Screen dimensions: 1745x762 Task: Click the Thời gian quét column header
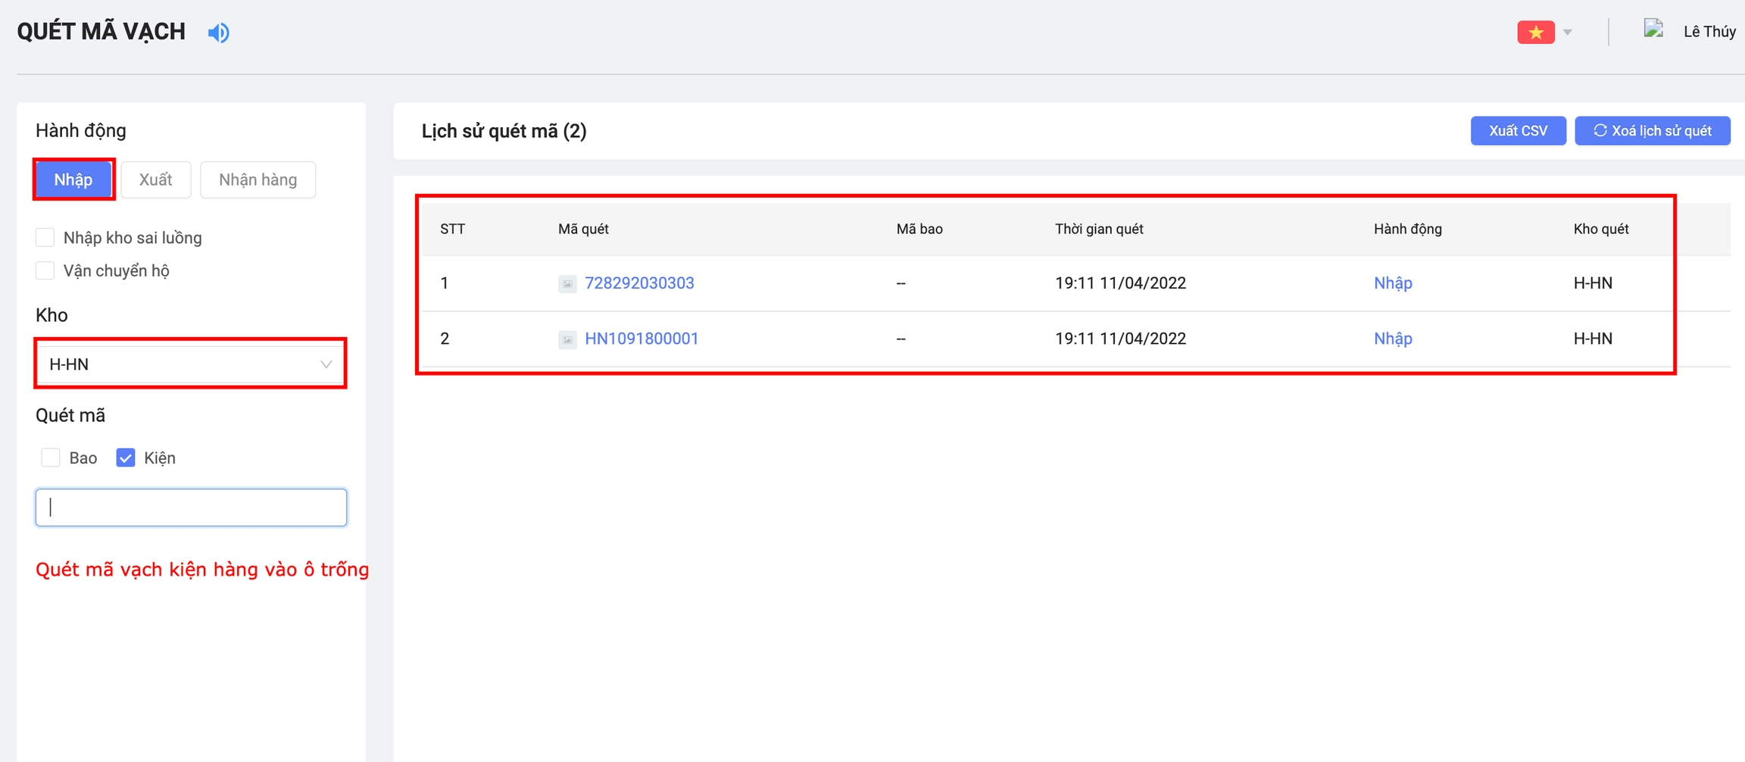pos(1099,229)
